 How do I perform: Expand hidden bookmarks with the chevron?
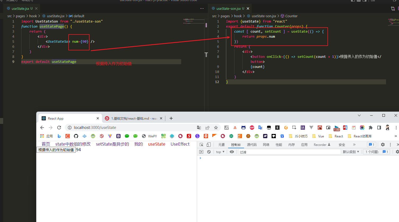(x=396, y=136)
